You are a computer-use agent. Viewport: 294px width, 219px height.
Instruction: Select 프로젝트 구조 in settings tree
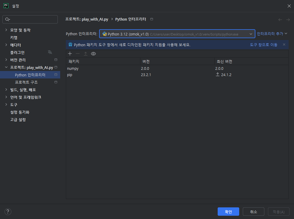pos(26,82)
